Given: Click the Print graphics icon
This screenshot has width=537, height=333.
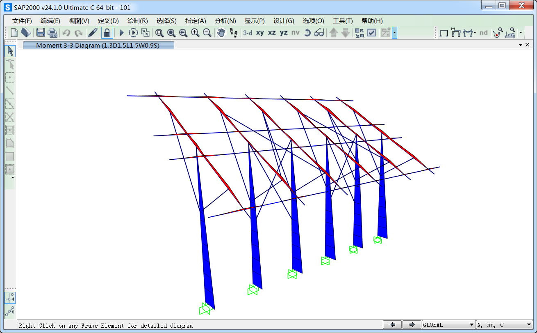Looking at the screenshot, I should click(52, 33).
